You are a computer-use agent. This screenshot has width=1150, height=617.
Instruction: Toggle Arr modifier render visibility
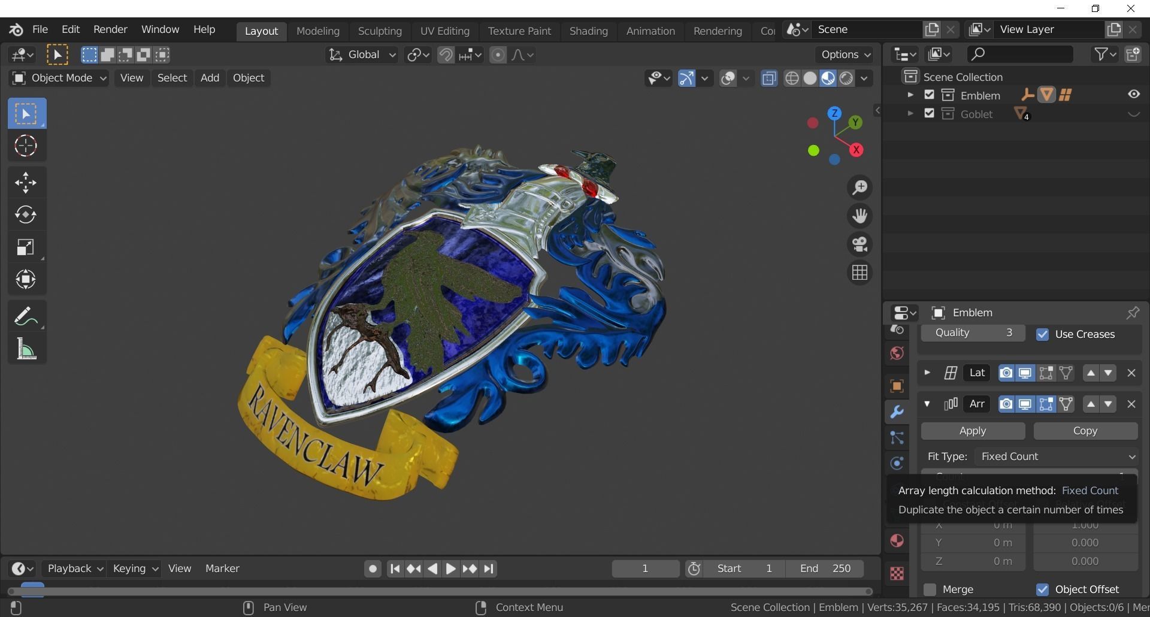tap(1006, 404)
